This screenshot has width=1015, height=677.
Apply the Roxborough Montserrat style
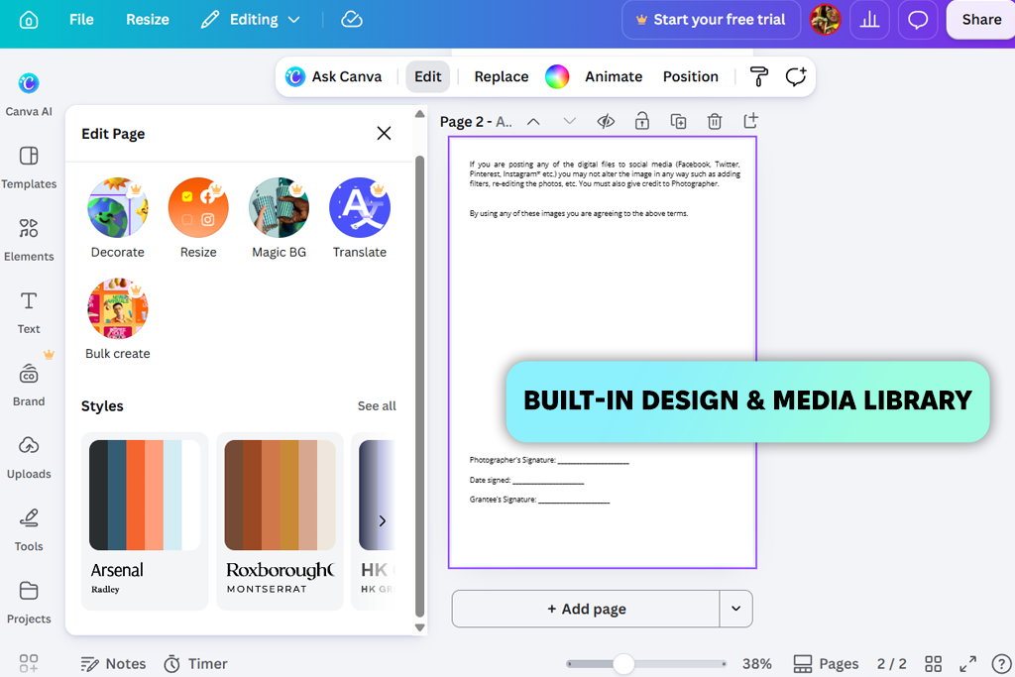[x=280, y=521]
